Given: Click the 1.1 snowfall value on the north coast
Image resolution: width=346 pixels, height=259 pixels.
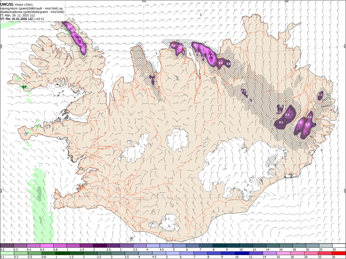Looking at the screenshot, I should point(203,49).
